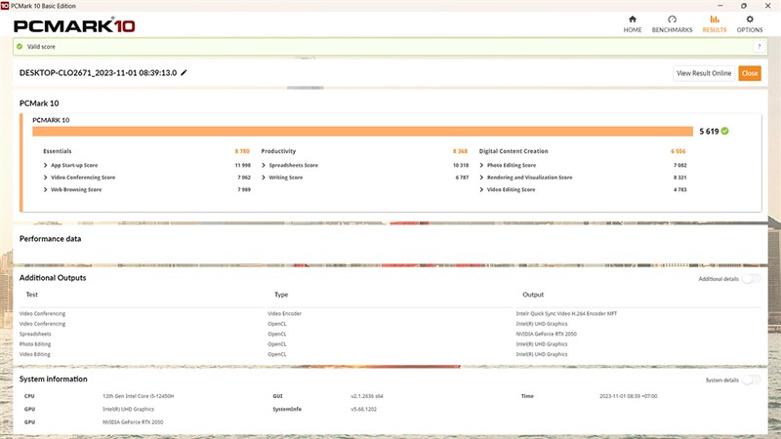Enable the Additional details toggle

(x=751, y=279)
